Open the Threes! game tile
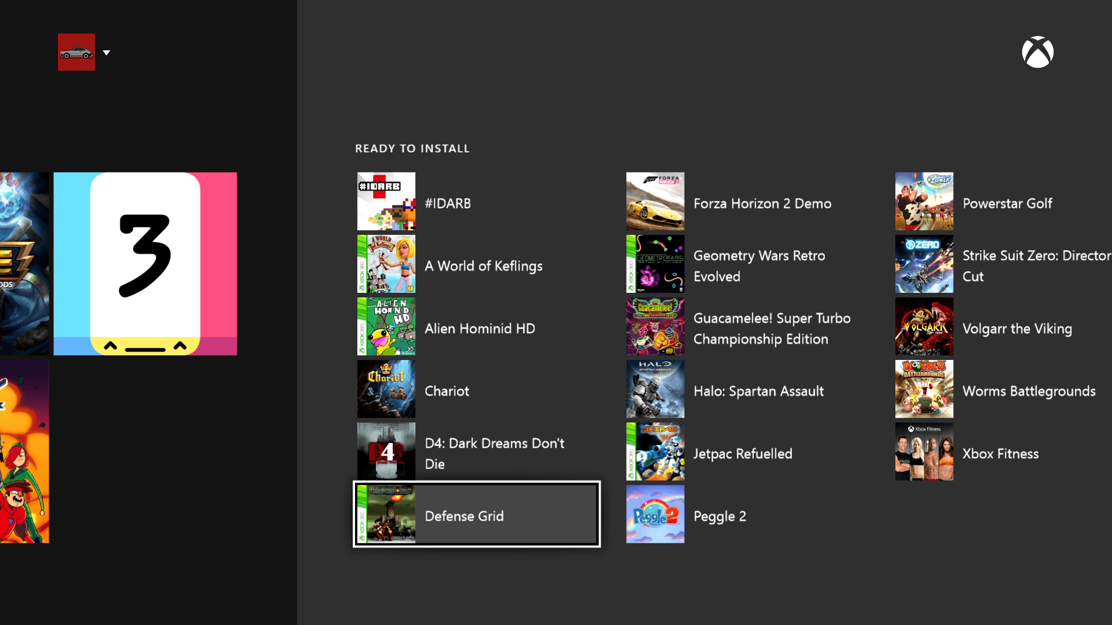Screen dimensions: 1112x625 coord(145,264)
